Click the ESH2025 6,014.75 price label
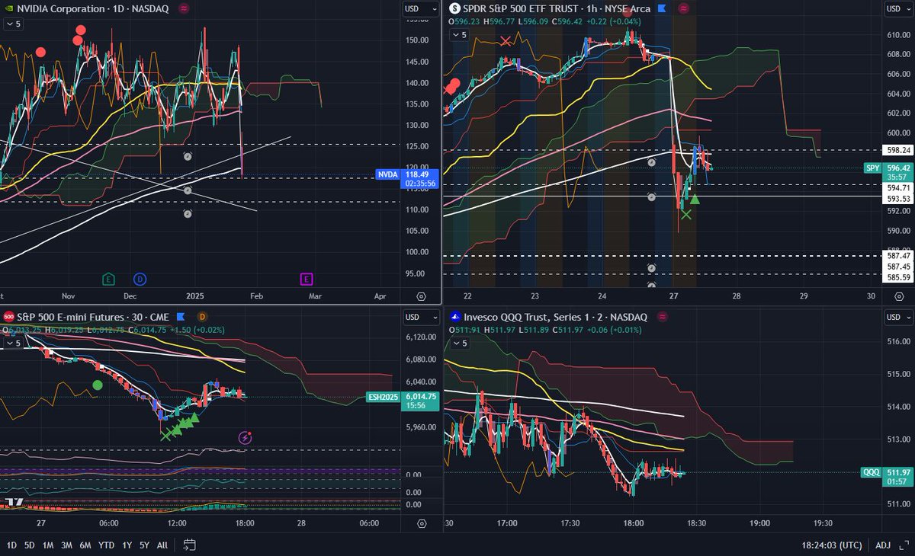 click(x=403, y=401)
